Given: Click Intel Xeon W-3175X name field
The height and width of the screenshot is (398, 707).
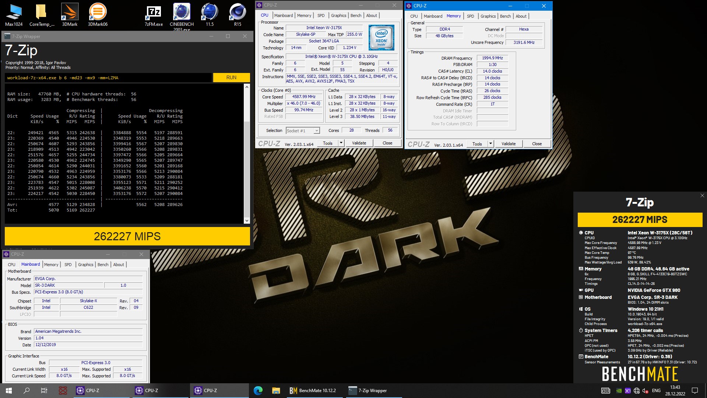Looking at the screenshot, I should (324, 28).
